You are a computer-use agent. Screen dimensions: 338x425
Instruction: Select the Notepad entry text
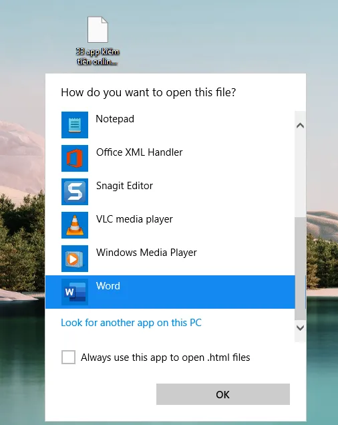click(x=115, y=119)
